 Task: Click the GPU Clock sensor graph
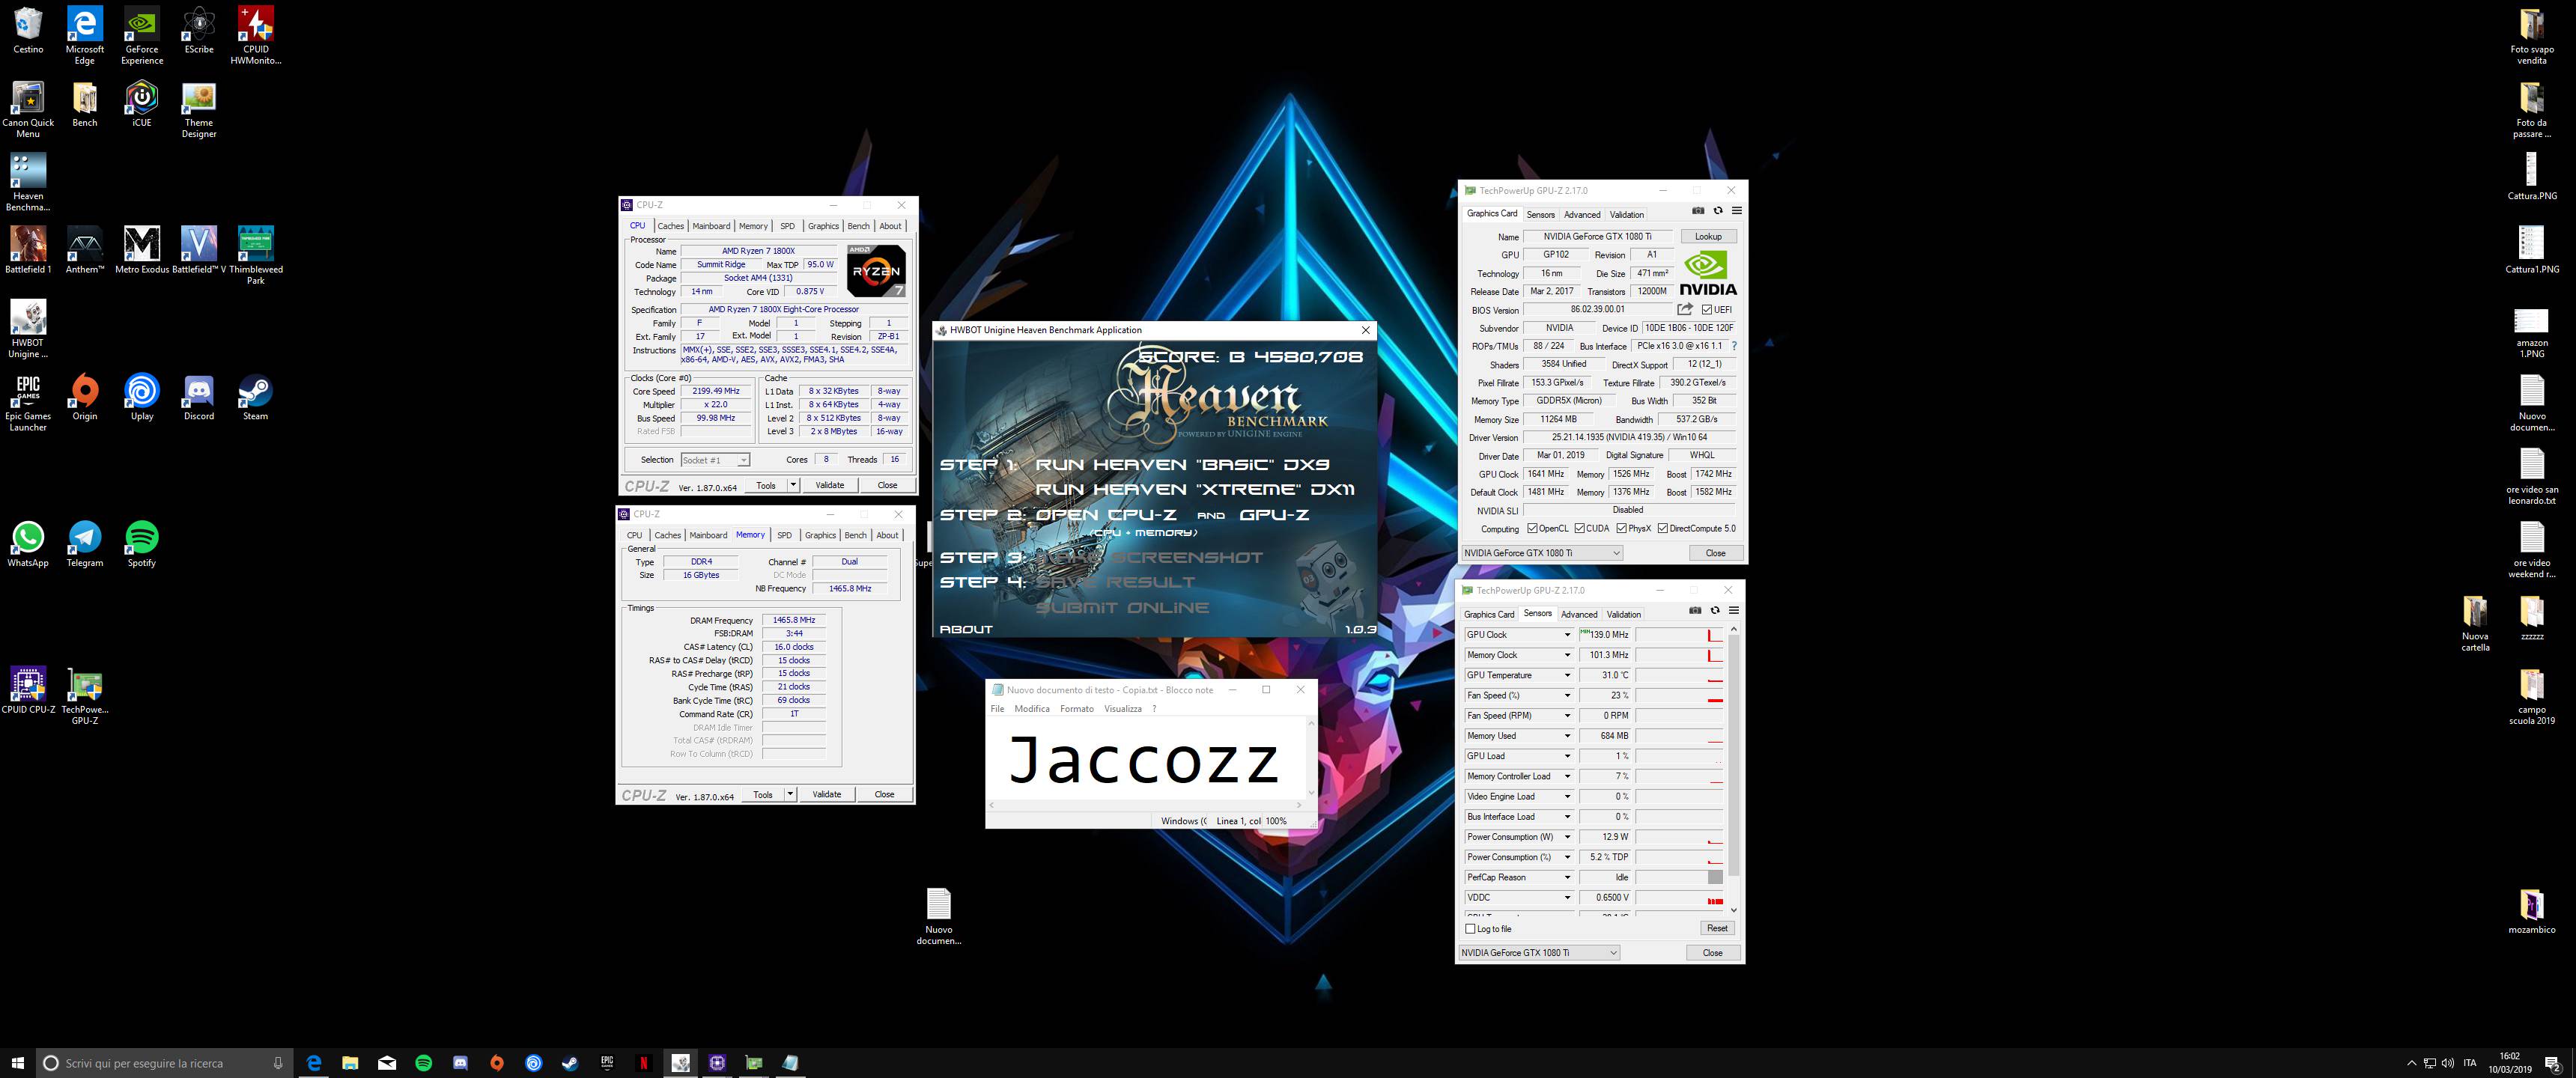coord(1680,635)
